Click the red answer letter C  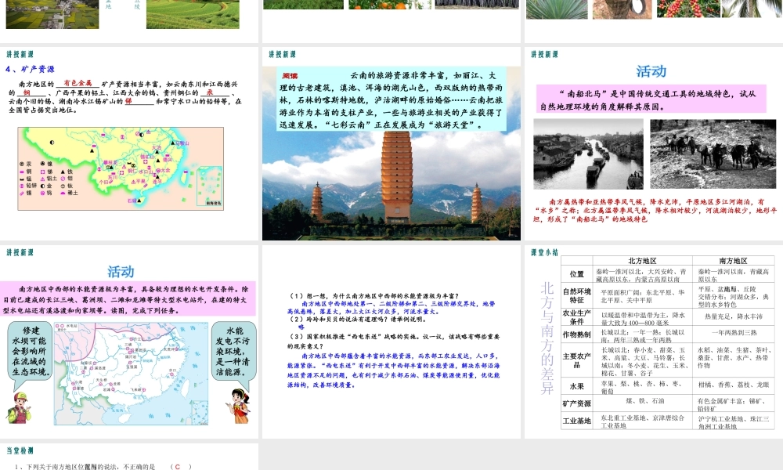pyautogui.click(x=177, y=467)
